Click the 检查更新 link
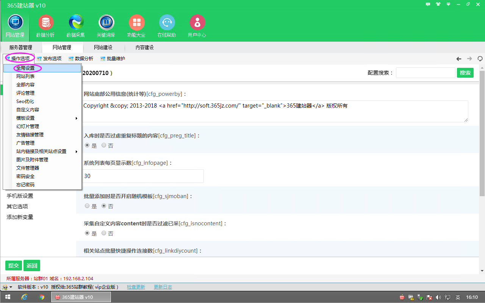The image size is (485, 303). [136, 287]
